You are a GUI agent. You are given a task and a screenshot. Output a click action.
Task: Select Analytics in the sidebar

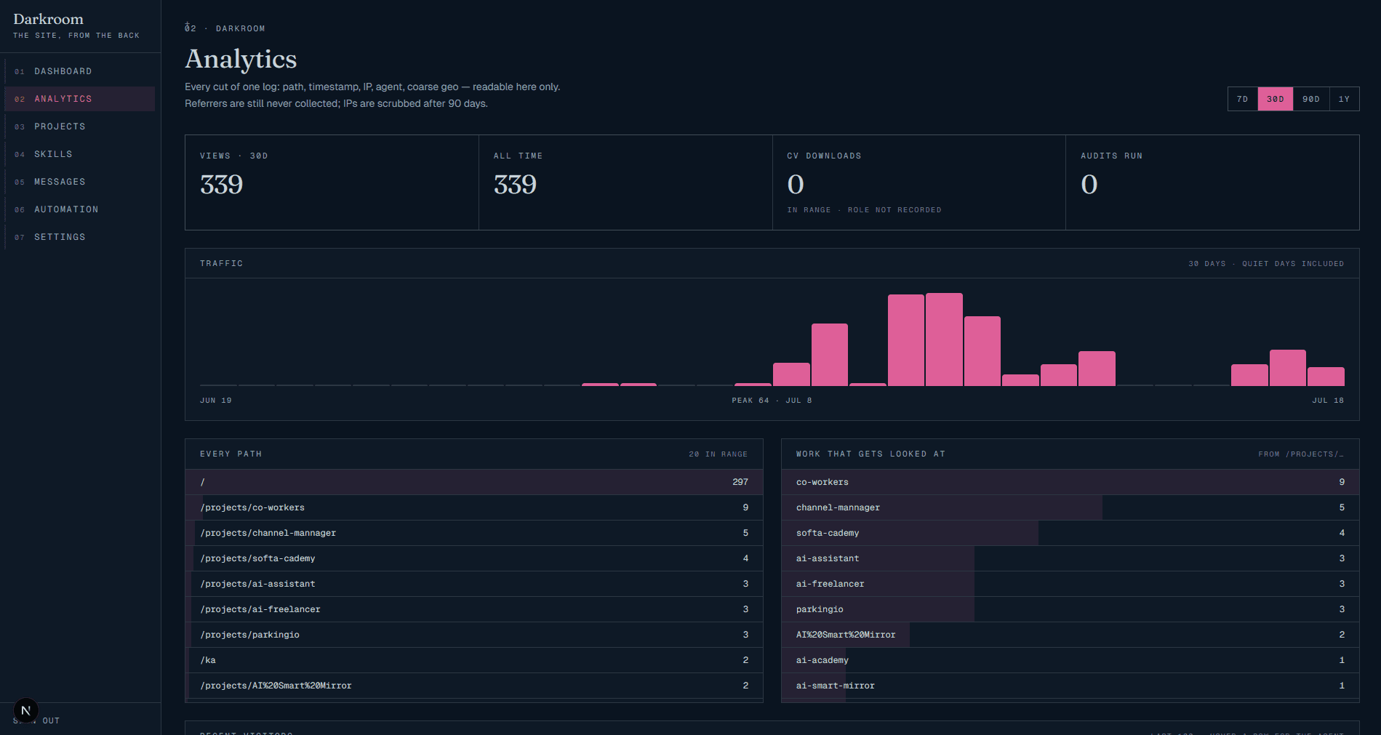pos(79,99)
